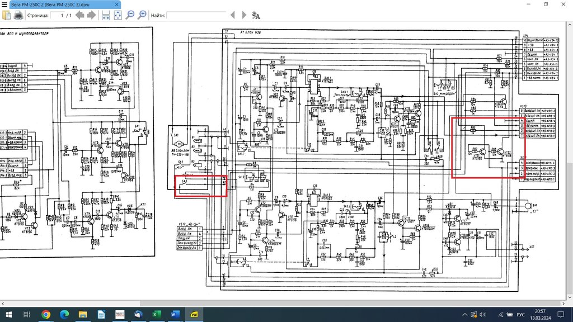Open the white NEXT app taskbar icon

point(120,314)
